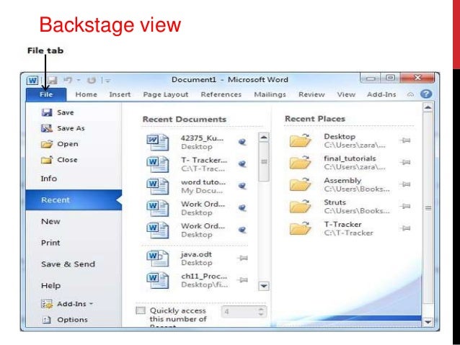
Task: Open the View tab
Action: (x=346, y=94)
